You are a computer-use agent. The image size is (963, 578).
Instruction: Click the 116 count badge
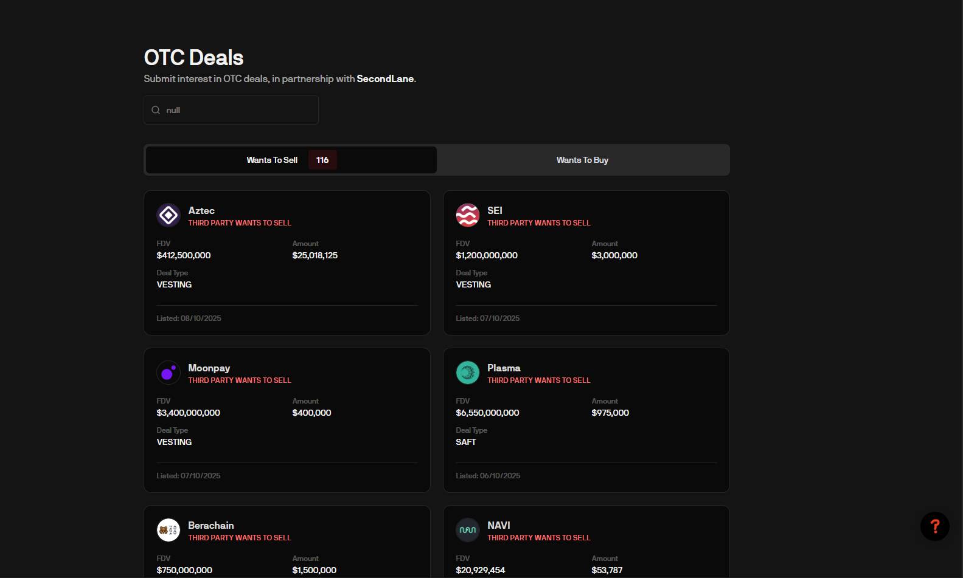322,160
